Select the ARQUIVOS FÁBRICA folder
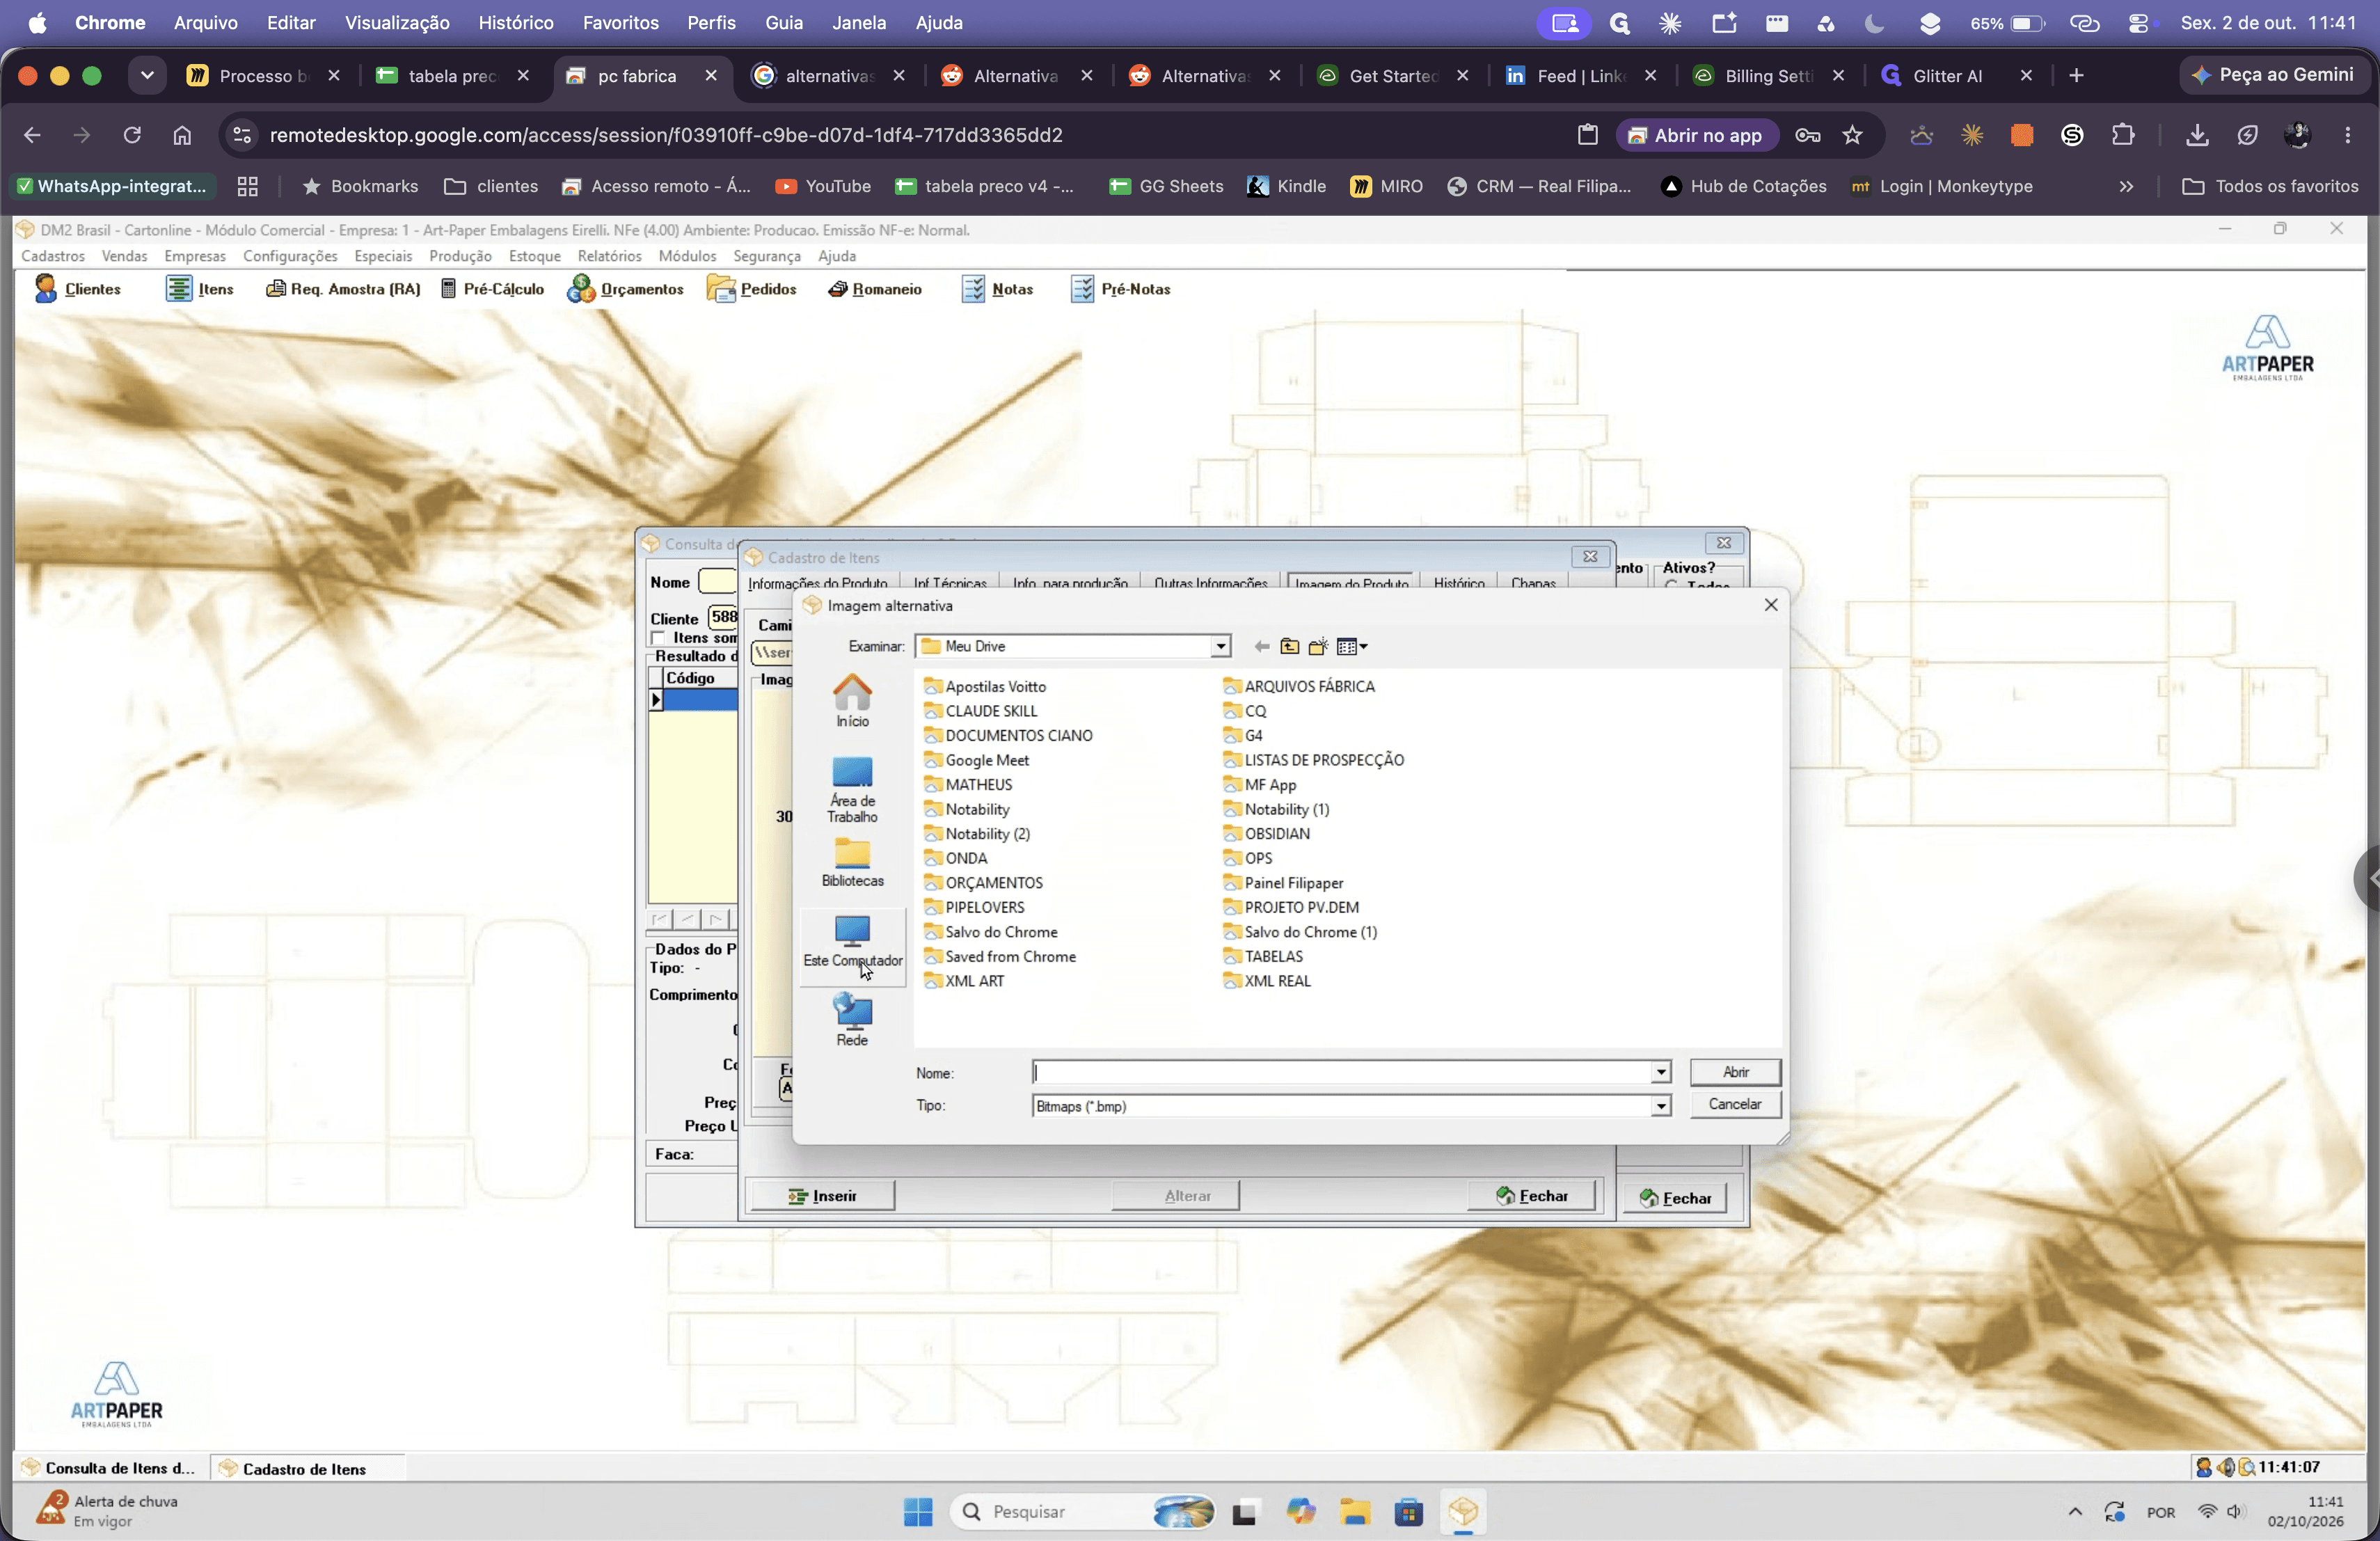 [x=1299, y=686]
